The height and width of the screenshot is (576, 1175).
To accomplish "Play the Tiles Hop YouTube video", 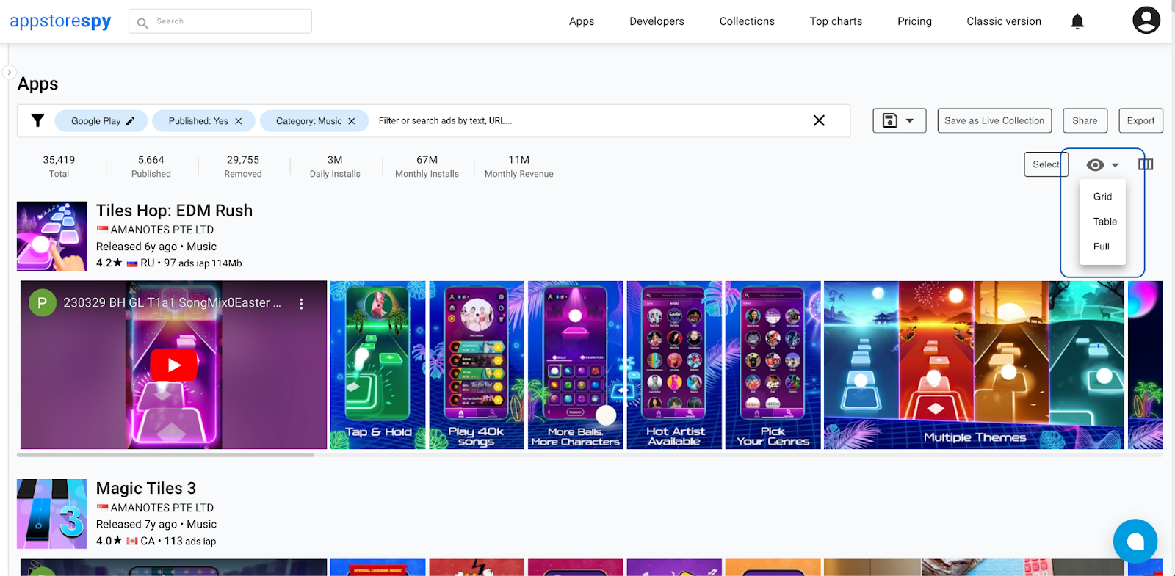I will pyautogui.click(x=174, y=365).
